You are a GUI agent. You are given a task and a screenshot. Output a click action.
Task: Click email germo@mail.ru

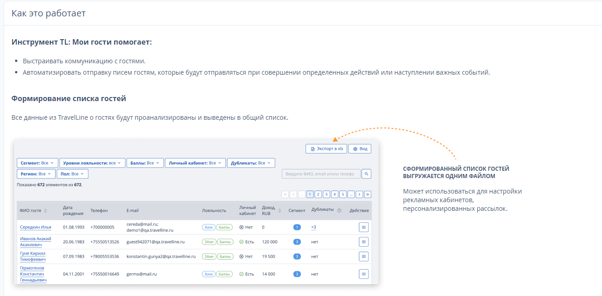point(142,274)
